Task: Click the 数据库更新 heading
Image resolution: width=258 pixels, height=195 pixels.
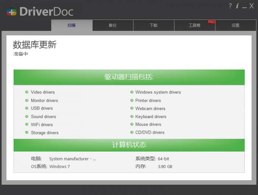Action: [x=35, y=45]
